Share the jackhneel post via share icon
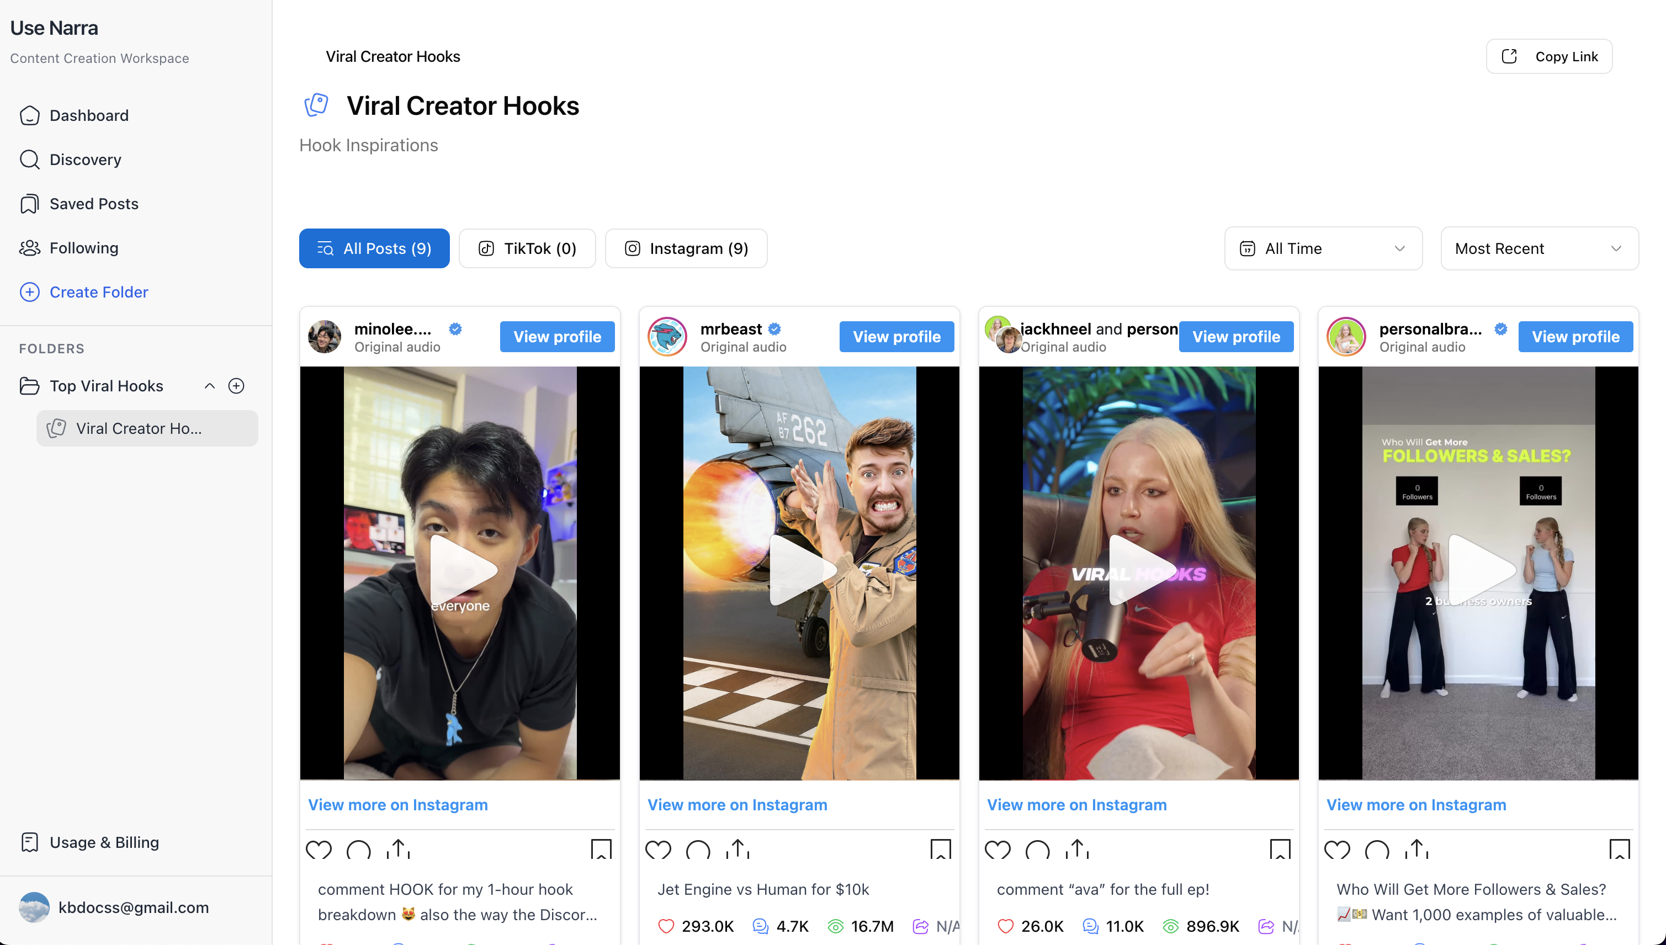This screenshot has height=945, width=1666. coord(1076,848)
